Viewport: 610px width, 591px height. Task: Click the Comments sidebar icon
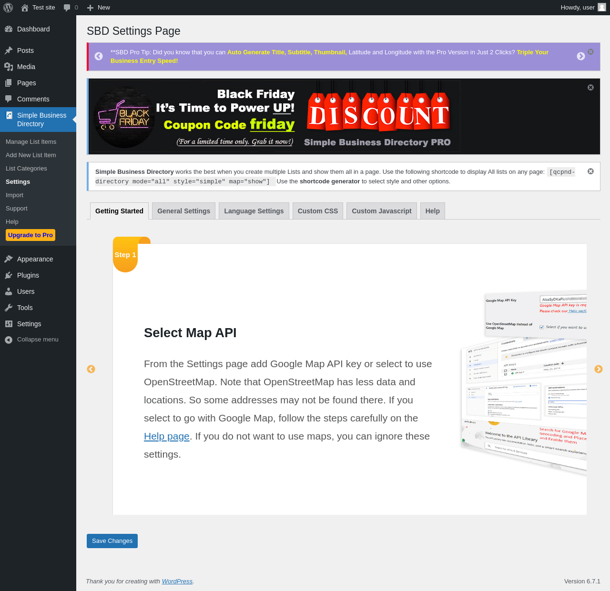pyautogui.click(x=9, y=99)
